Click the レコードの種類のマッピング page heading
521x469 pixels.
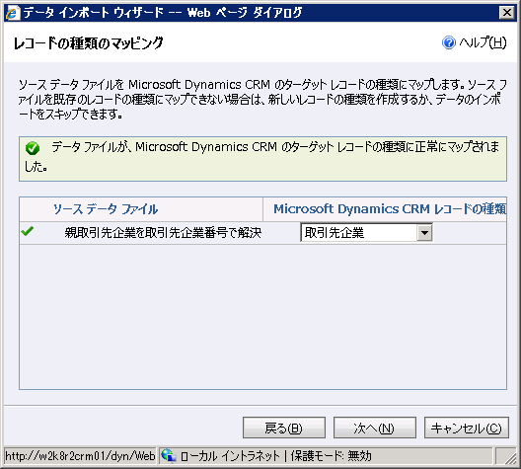point(88,43)
